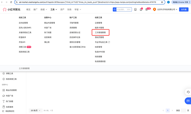
Task: Open the 20 条/页 page size dropdown
Action: click(35, 110)
